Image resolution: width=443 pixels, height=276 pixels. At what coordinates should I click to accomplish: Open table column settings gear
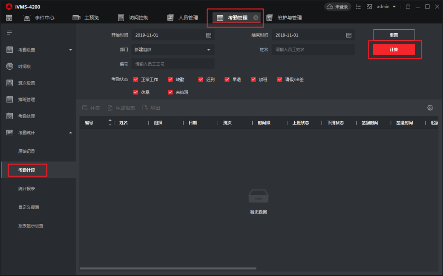pos(430,108)
